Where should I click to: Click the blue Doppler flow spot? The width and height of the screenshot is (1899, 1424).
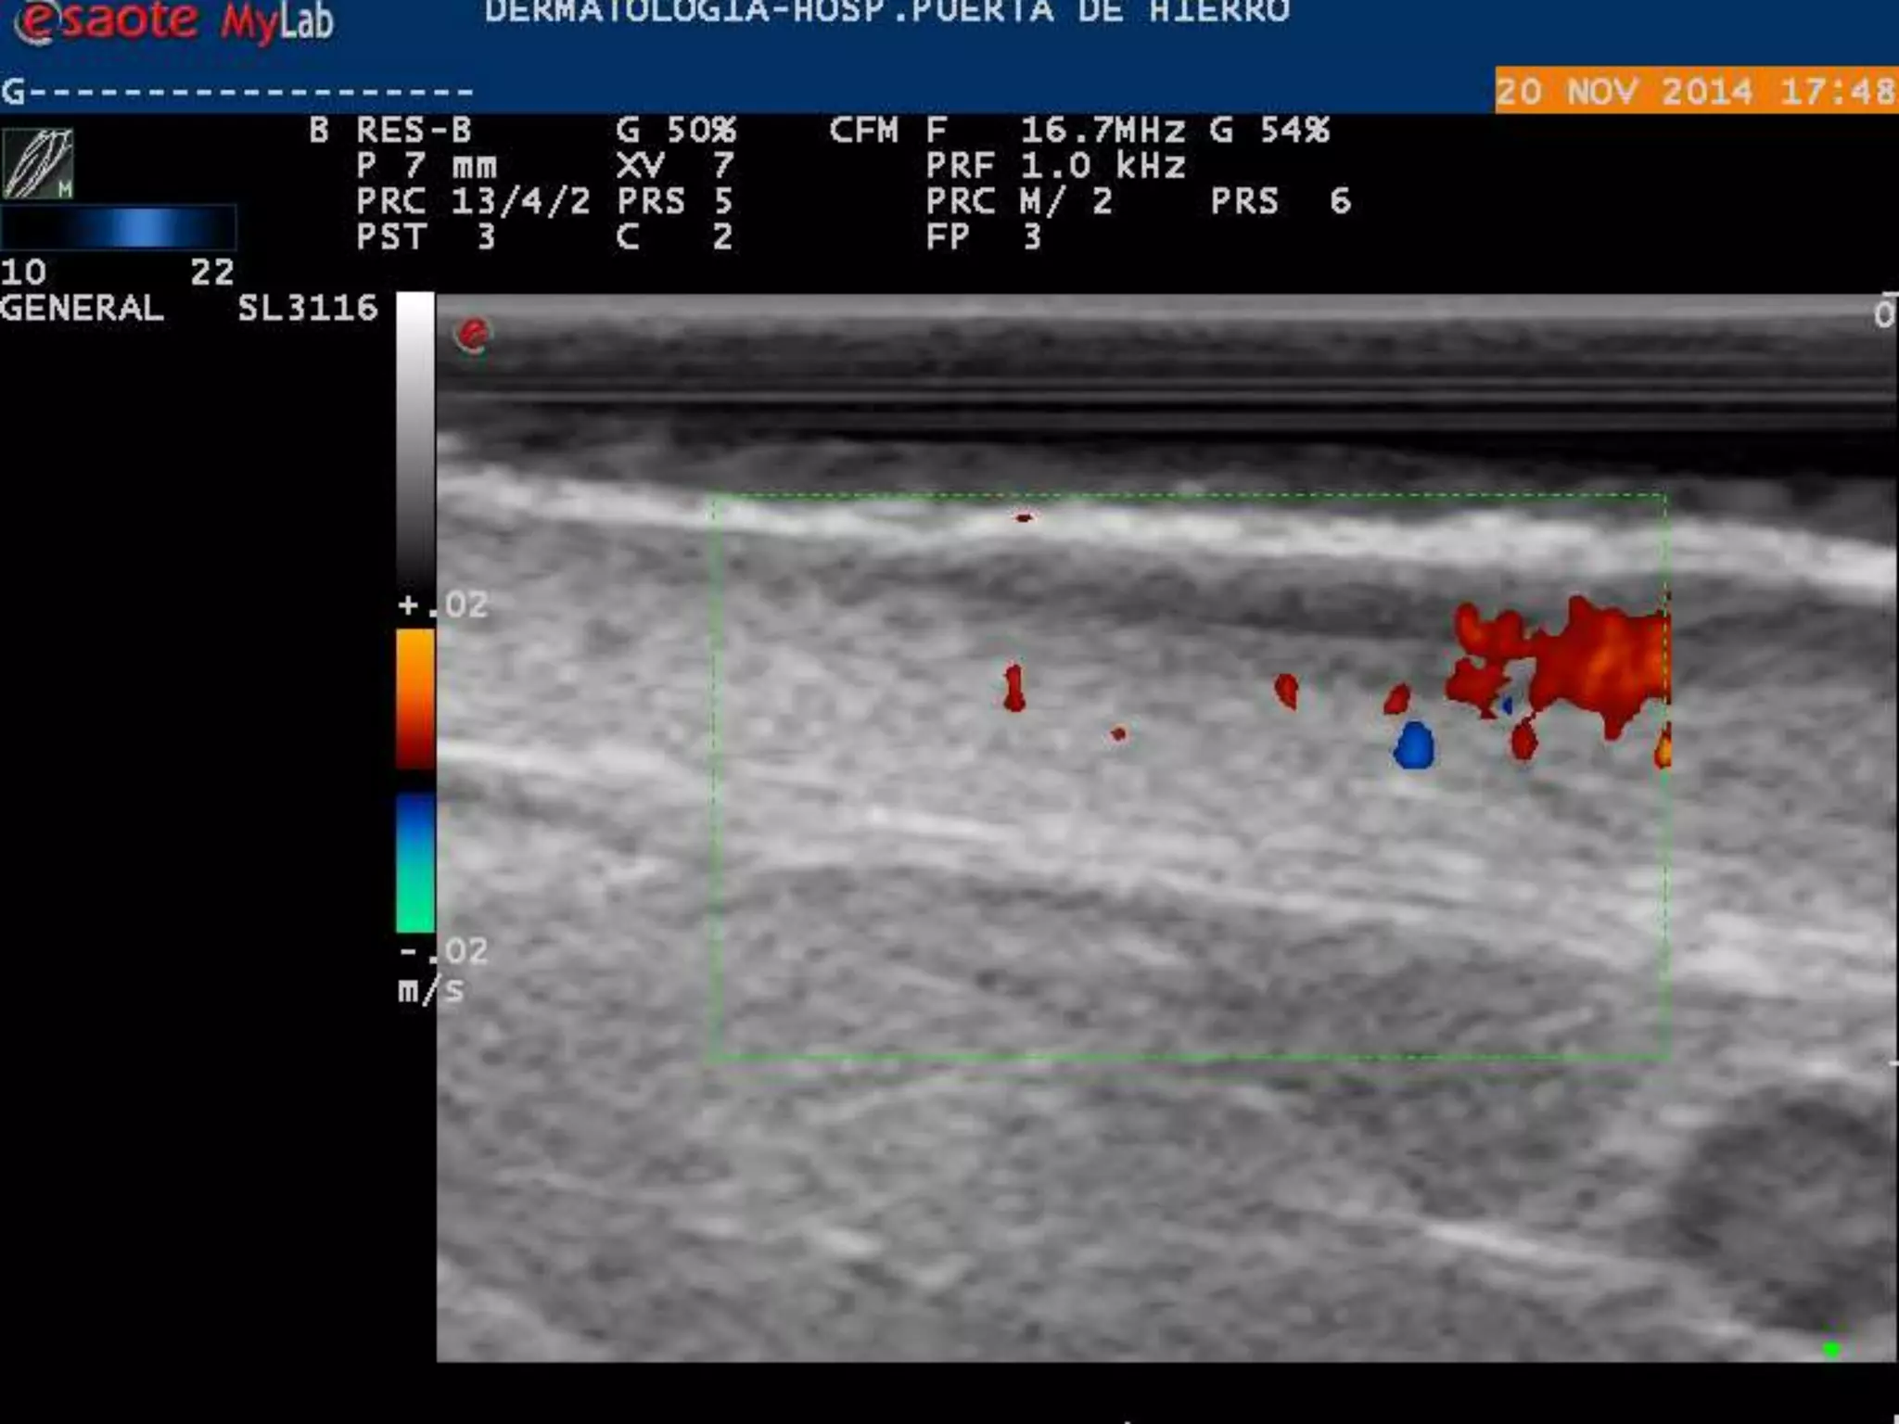coord(1414,746)
